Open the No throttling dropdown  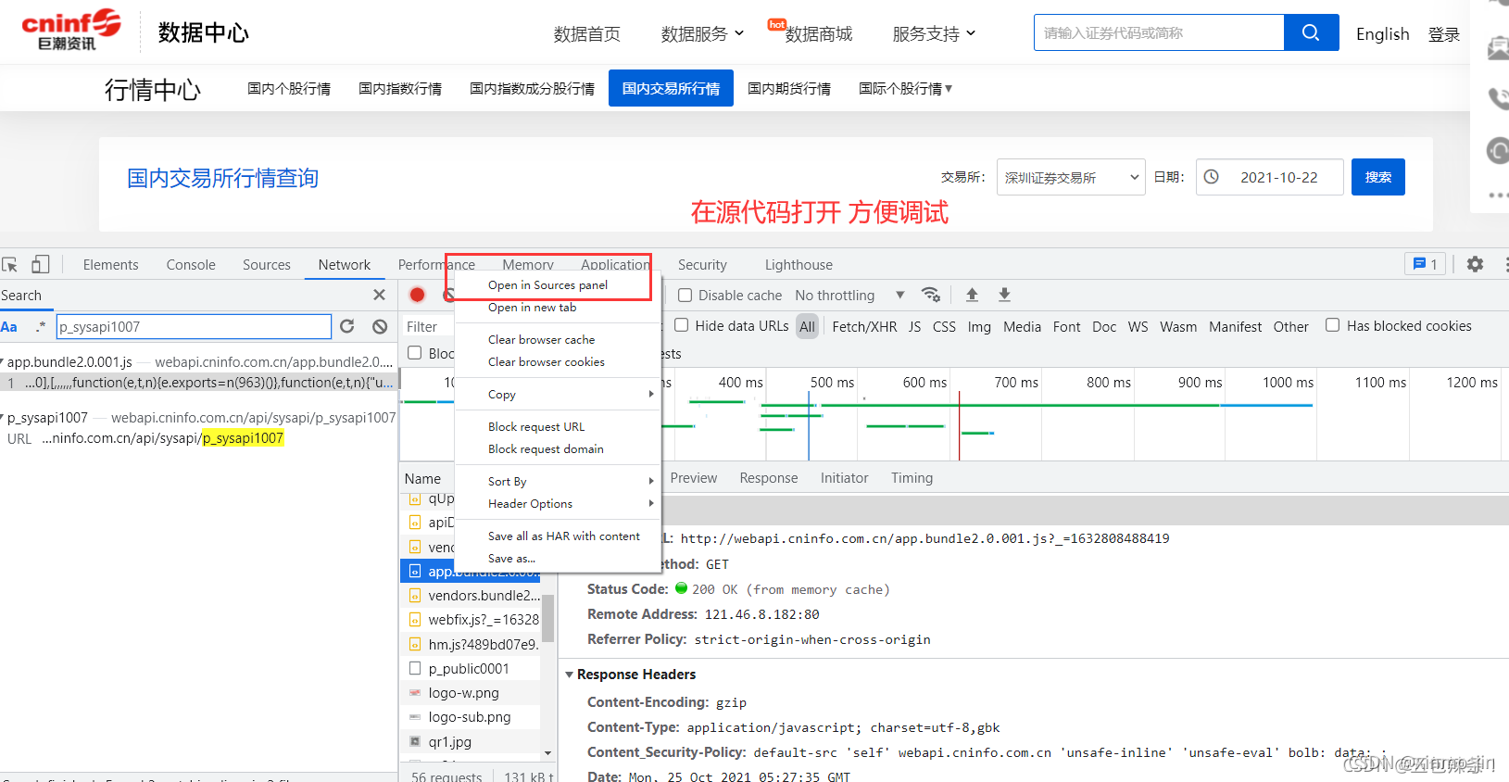tap(849, 295)
